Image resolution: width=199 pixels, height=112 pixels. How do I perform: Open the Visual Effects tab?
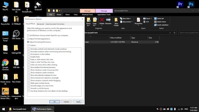[x=30, y=24]
